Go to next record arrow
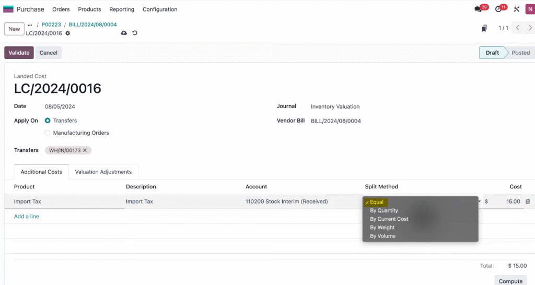 [530, 28]
